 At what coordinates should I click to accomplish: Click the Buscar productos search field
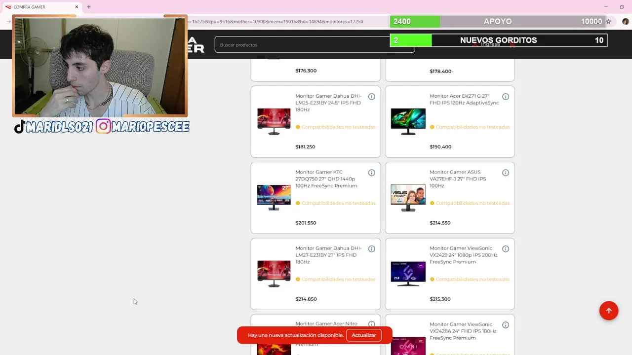(315, 45)
